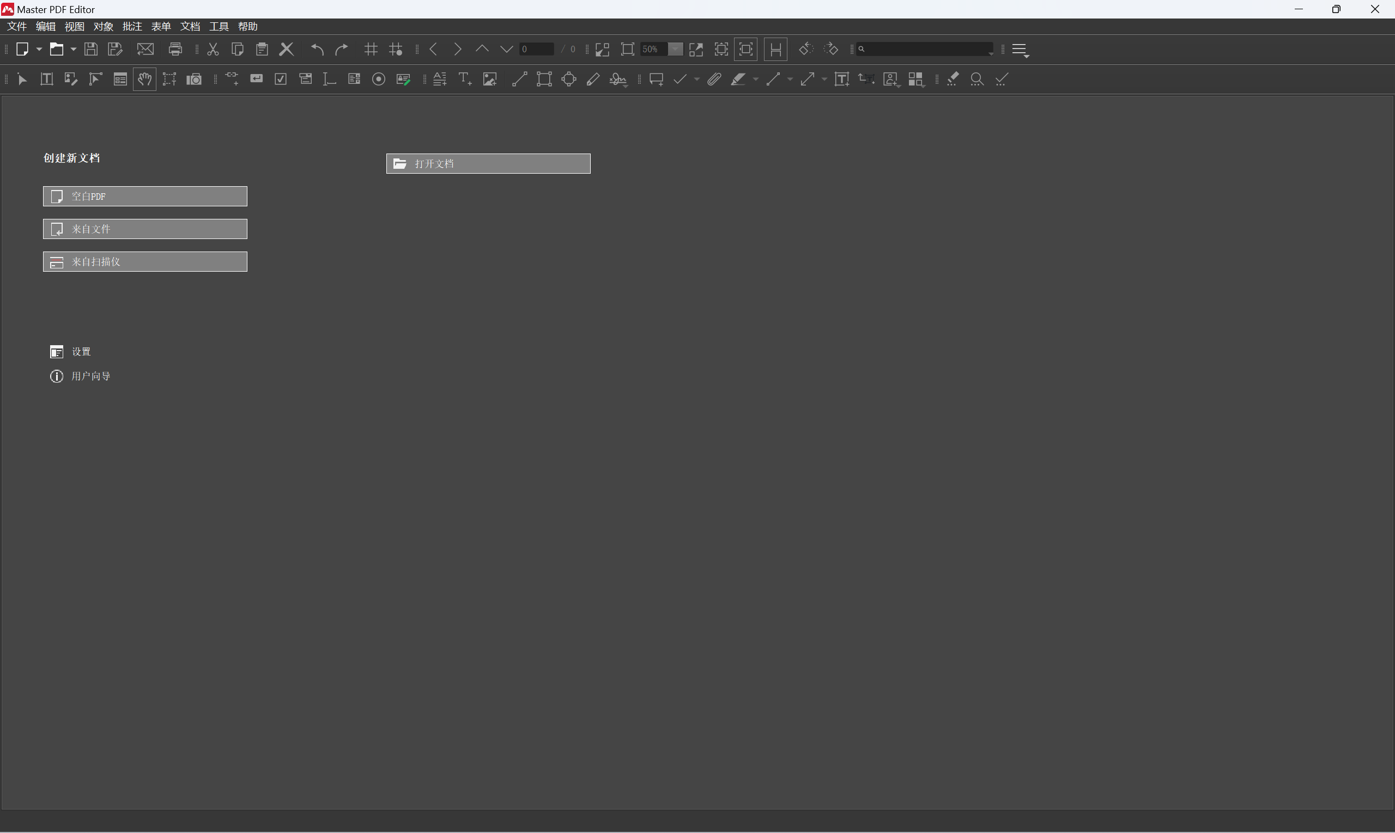
Task: Open the 表单 menu
Action: click(x=161, y=26)
